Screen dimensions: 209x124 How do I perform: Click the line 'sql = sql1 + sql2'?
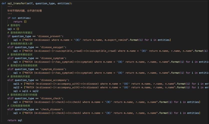(x=26, y=91)
